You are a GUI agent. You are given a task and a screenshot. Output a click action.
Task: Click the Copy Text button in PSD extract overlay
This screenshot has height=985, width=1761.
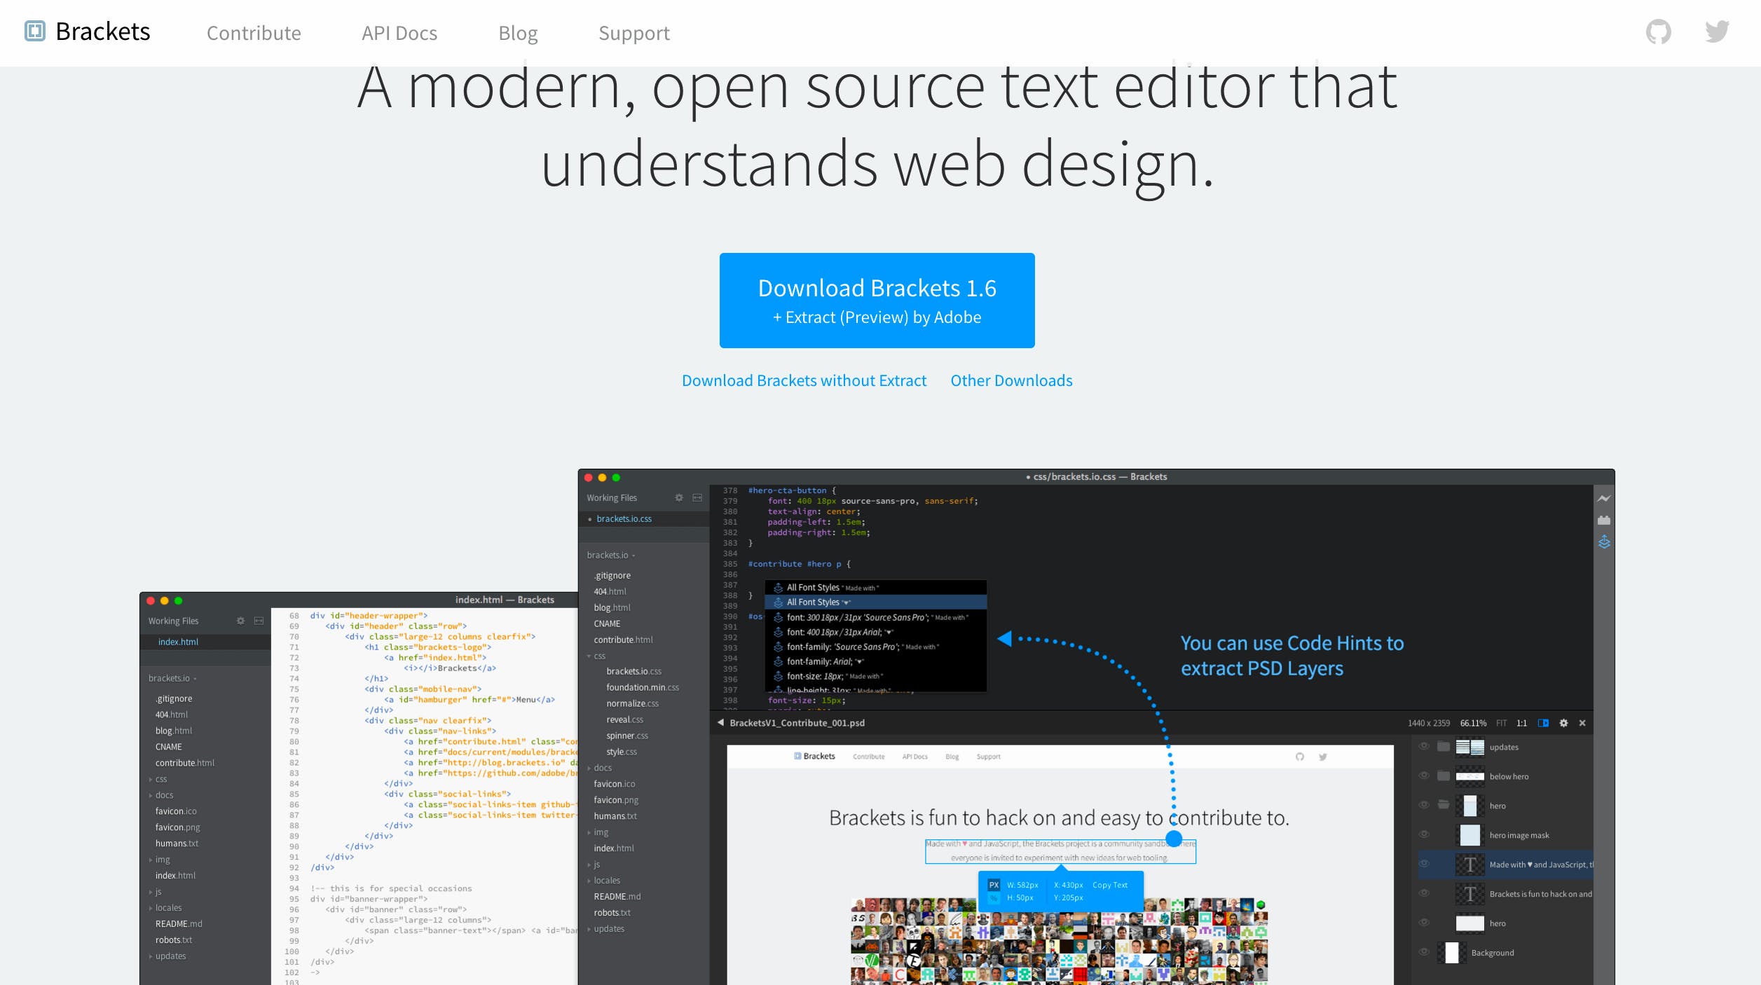1106,883
